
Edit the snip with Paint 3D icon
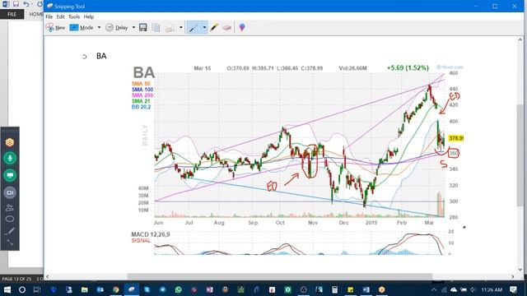pos(241,27)
